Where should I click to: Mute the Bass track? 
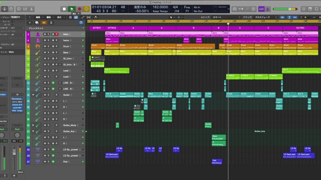[44, 52]
